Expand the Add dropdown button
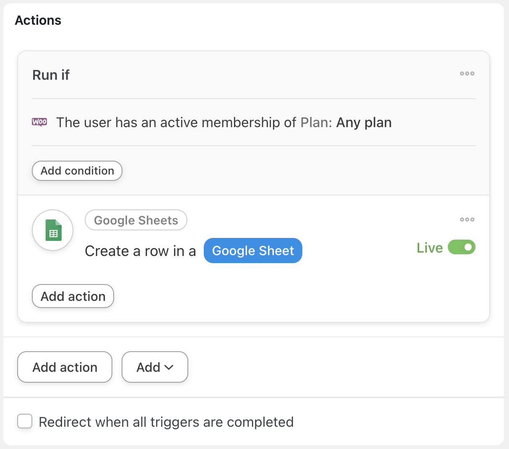The height and width of the screenshot is (449, 509). 155,367
